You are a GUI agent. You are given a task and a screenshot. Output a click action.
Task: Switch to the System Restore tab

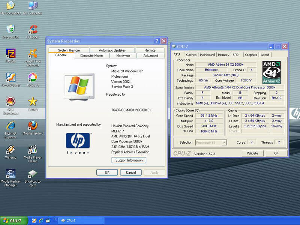tap(69, 50)
